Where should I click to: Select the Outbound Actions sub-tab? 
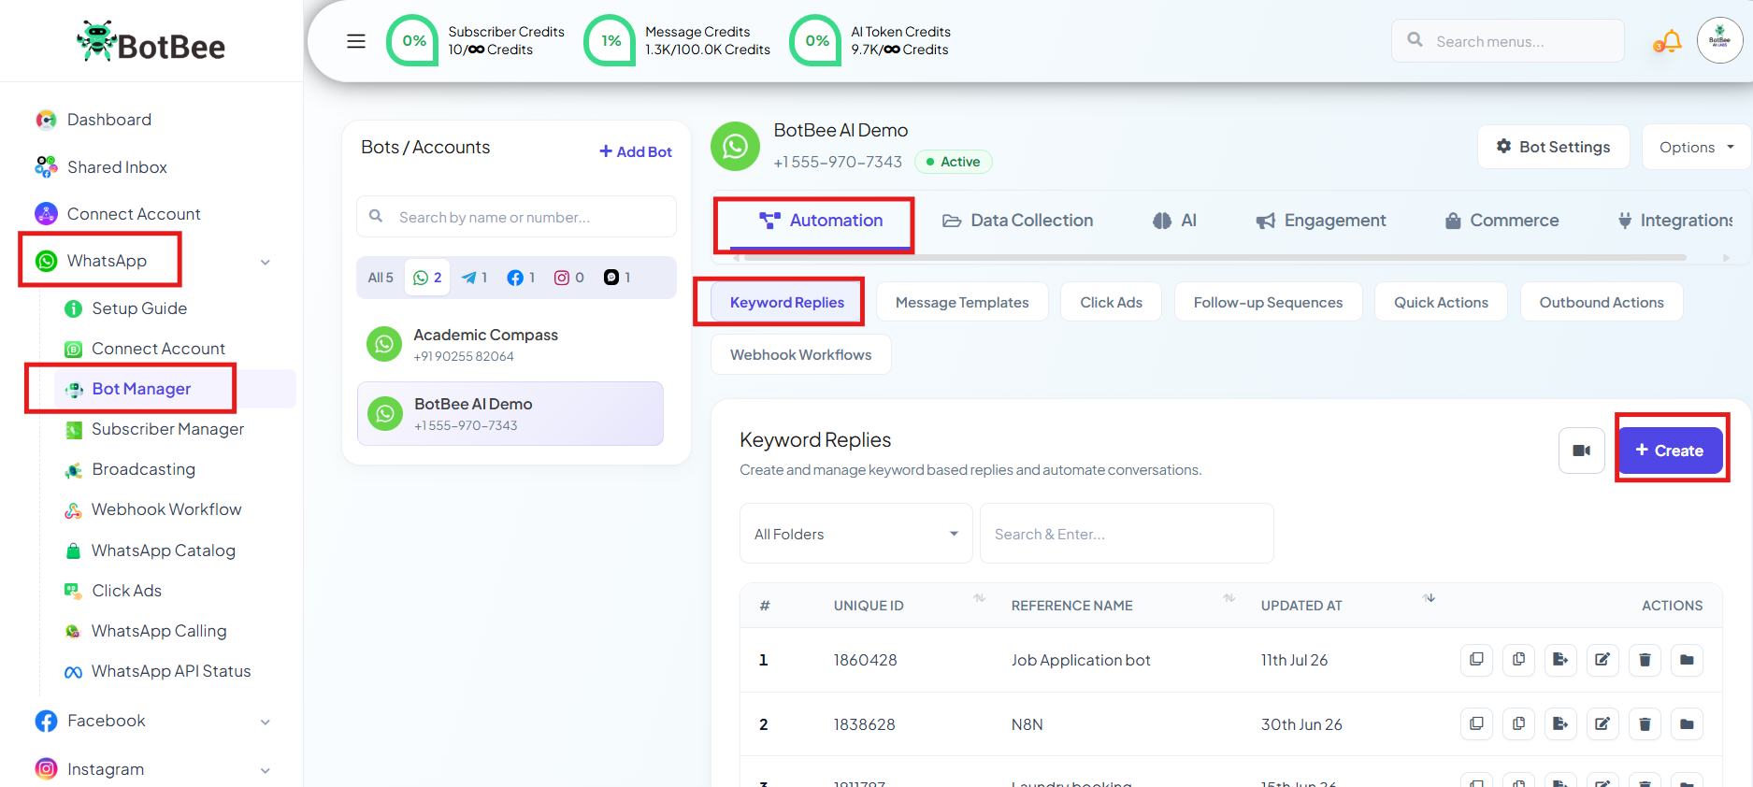[x=1602, y=302]
